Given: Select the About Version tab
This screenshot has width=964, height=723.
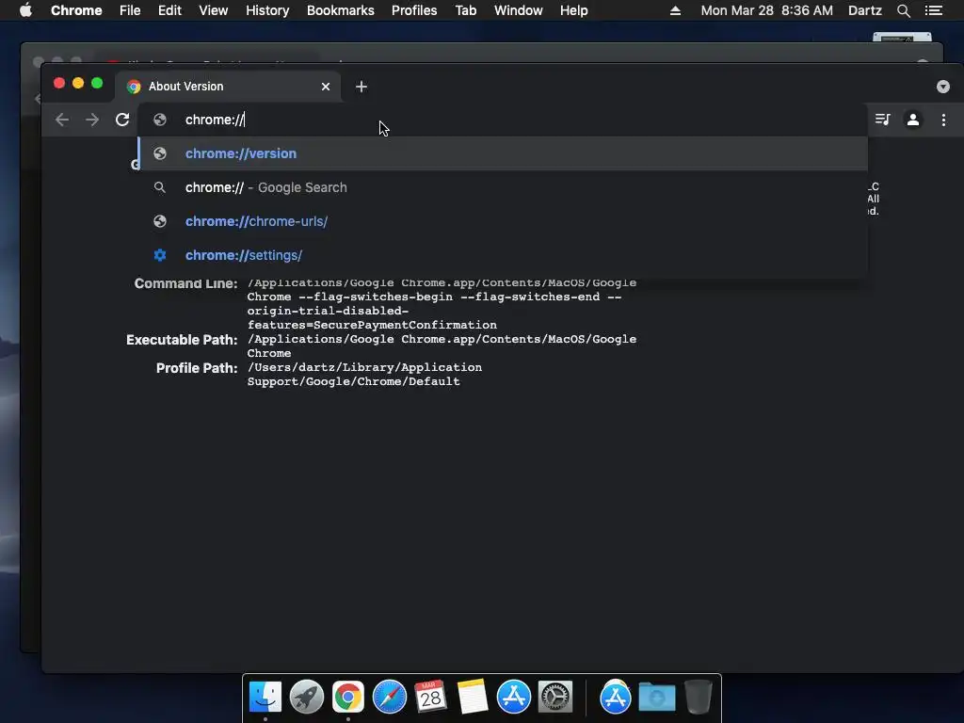Looking at the screenshot, I should tap(230, 87).
